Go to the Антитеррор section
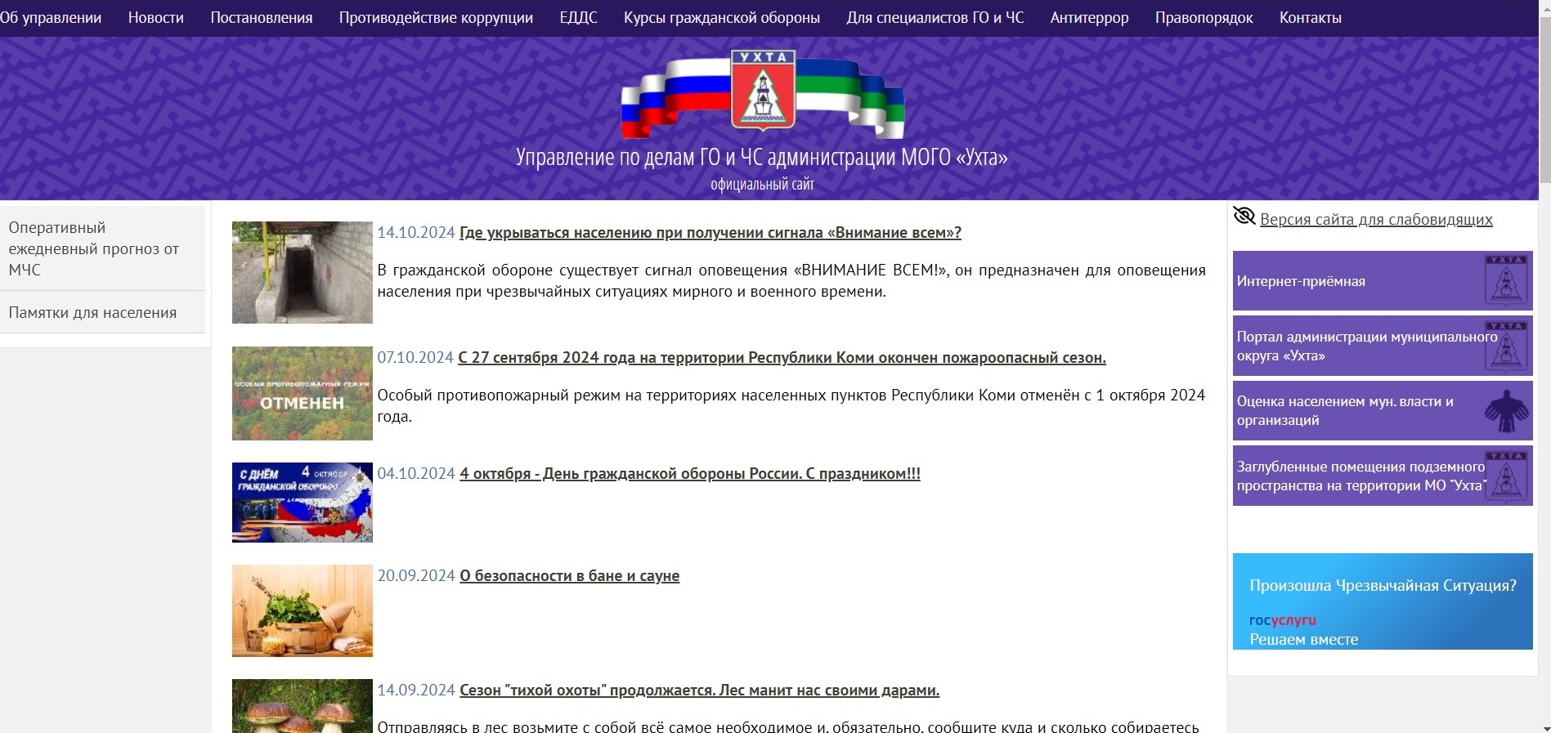This screenshot has width=1551, height=733. 1089,18
